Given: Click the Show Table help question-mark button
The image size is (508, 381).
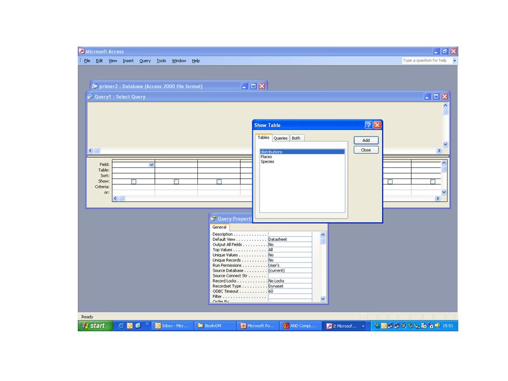Looking at the screenshot, I should 368,125.
